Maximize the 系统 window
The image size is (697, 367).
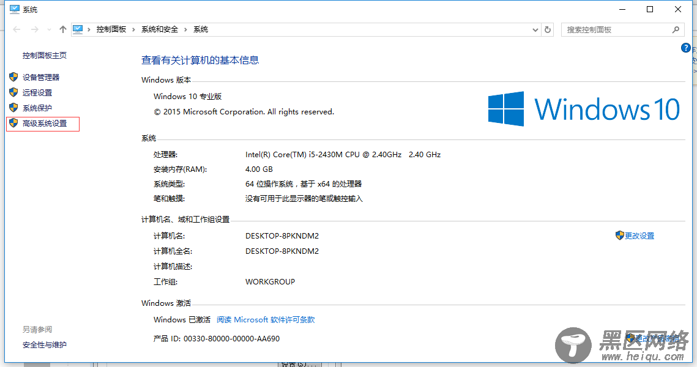pyautogui.click(x=650, y=9)
